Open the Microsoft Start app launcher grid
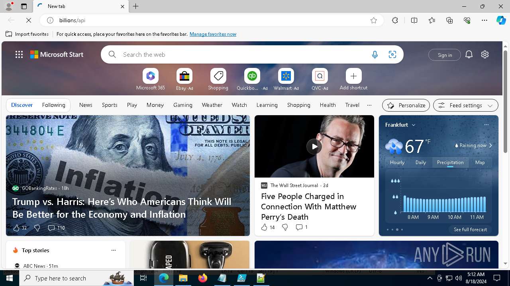The image size is (510, 286). [x=19, y=54]
